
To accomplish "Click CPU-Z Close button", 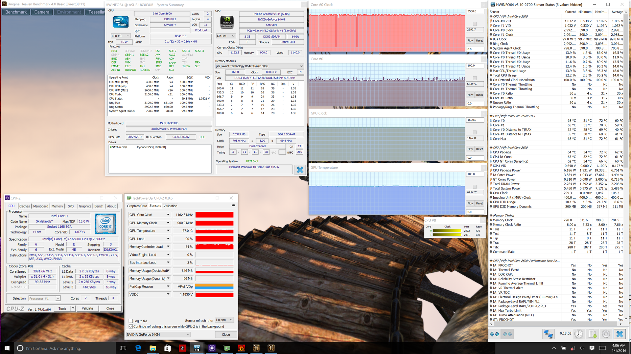I will click(x=110, y=308).
